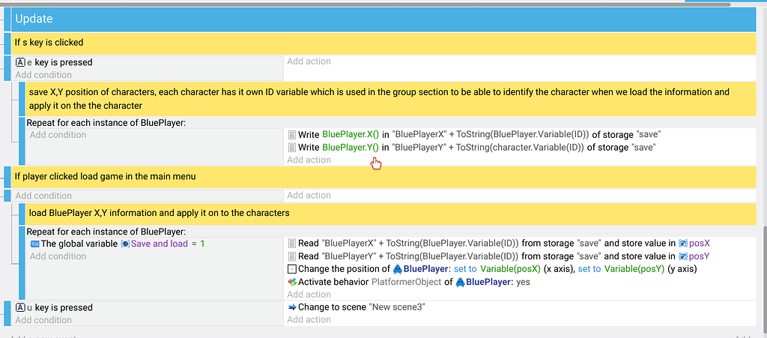The width and height of the screenshot is (767, 338).
Task: Click the keyboard icon of the u key condition
Action: click(20, 308)
